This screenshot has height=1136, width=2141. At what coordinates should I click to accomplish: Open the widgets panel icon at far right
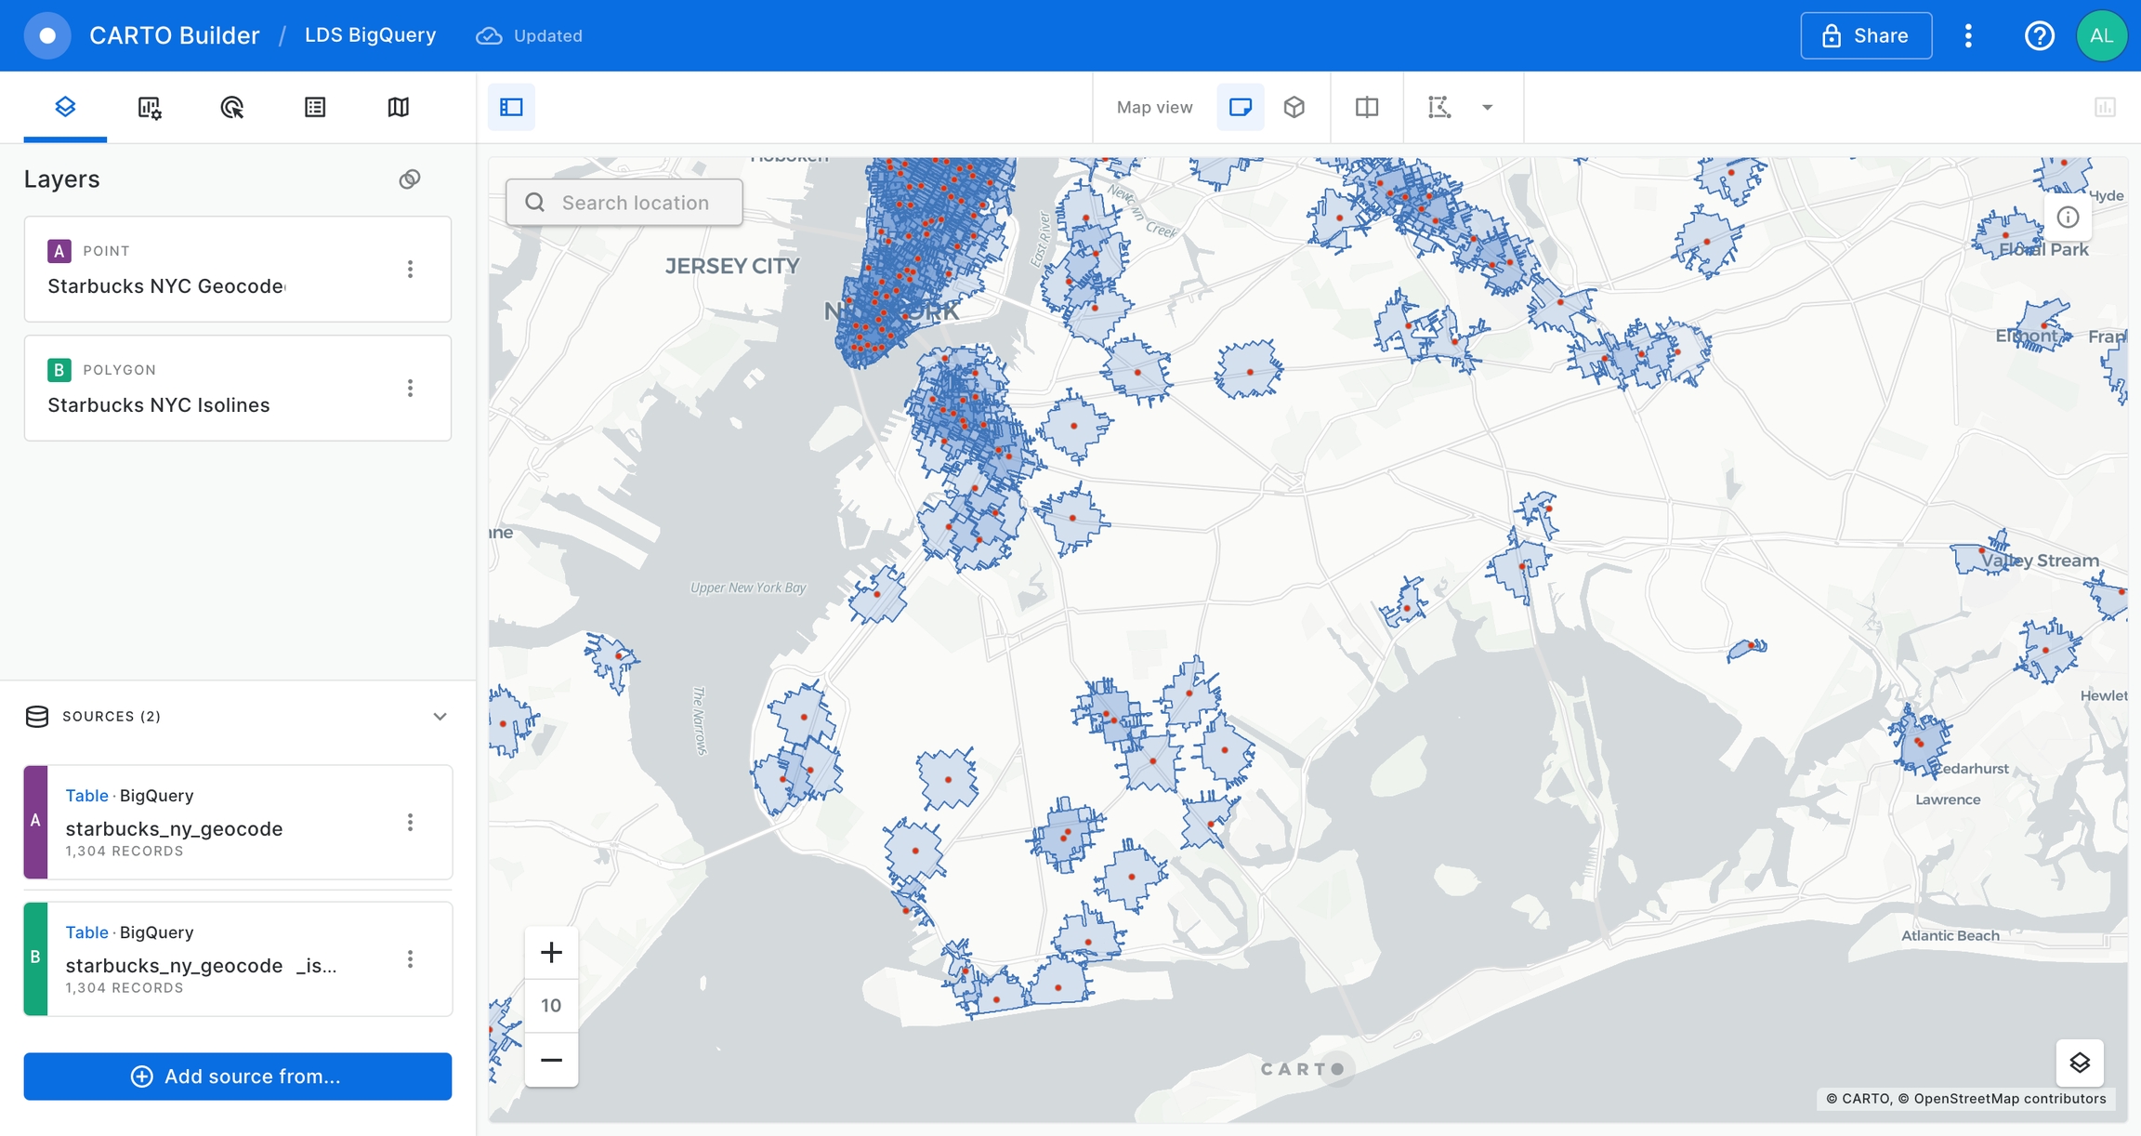point(2105,107)
